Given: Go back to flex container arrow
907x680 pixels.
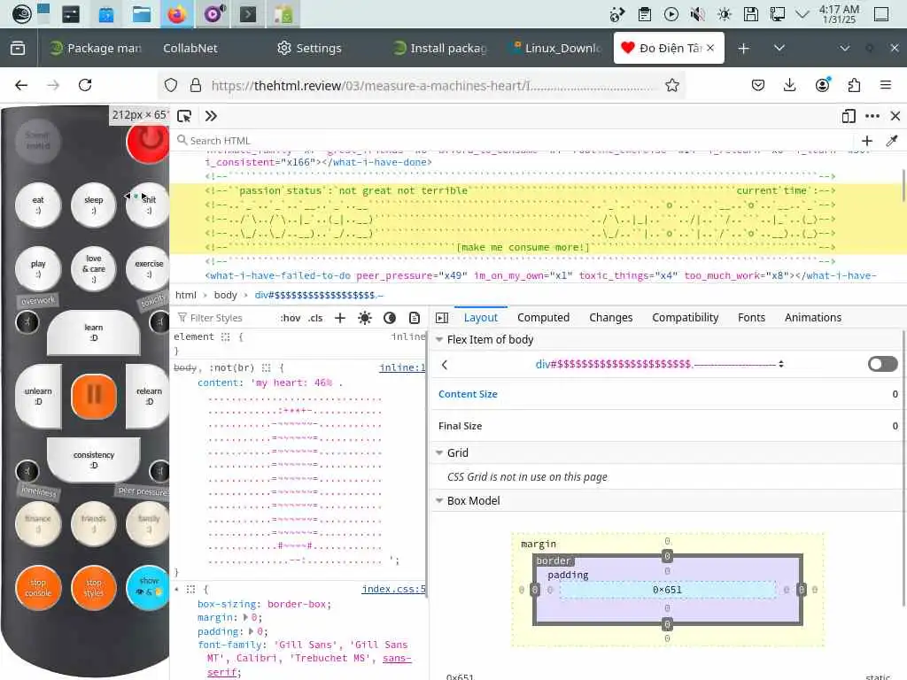Looking at the screenshot, I should [445, 364].
